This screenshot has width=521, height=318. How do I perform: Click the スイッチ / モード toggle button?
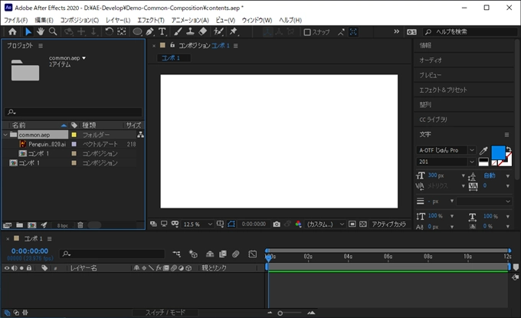tap(165, 313)
